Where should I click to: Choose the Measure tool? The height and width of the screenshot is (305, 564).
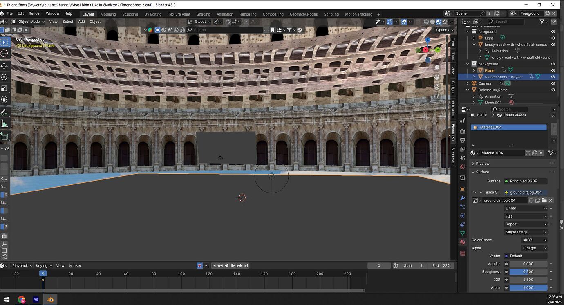pyautogui.click(x=4, y=123)
